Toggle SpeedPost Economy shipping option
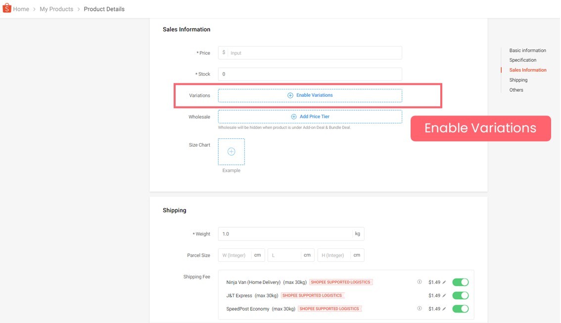Screen dimensions: 561x323 461,309
